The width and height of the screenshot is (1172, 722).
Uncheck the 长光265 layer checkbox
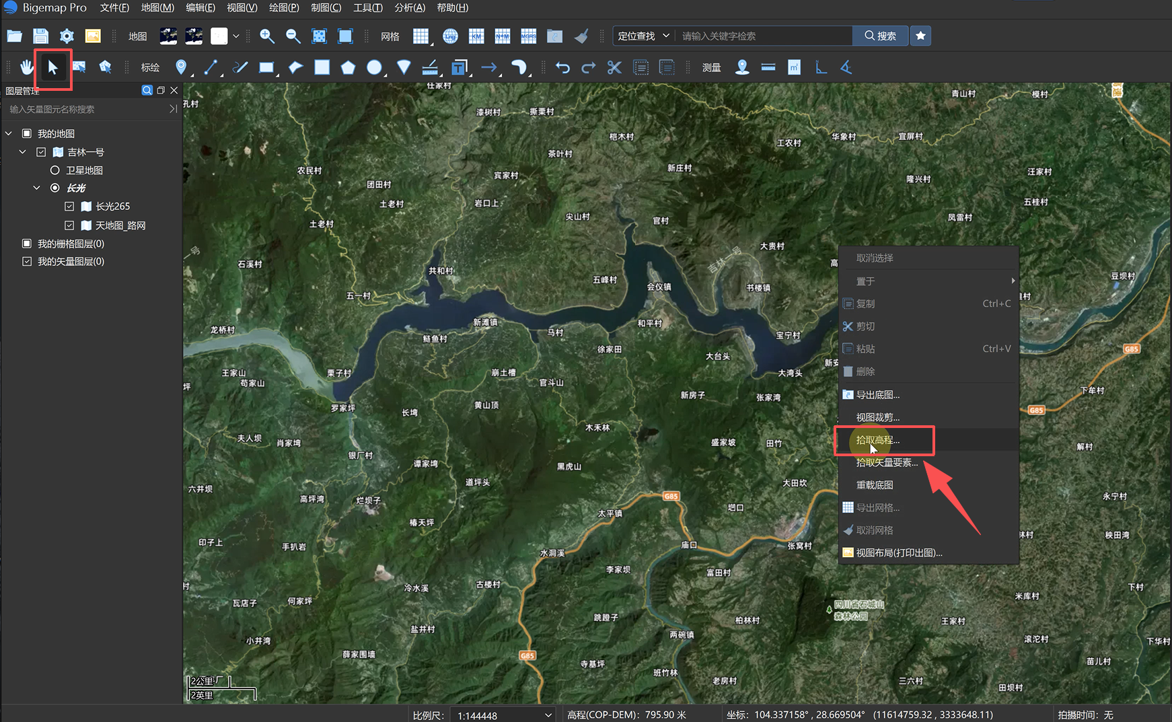tap(69, 207)
